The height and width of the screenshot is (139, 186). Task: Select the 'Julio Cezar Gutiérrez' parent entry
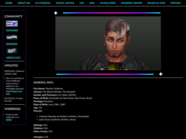point(58,120)
